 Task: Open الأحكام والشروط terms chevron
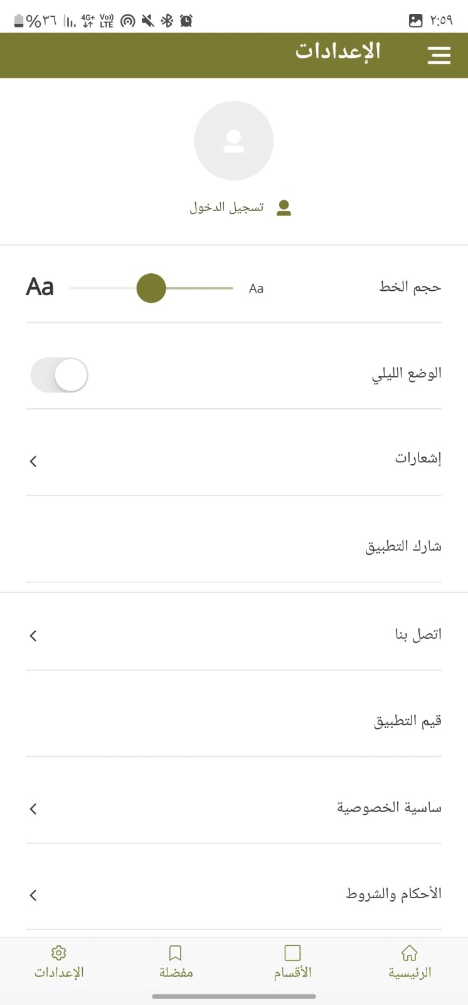(x=33, y=895)
